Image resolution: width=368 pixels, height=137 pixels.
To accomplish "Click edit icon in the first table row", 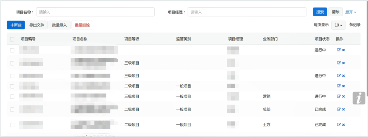I will pos(339,50).
